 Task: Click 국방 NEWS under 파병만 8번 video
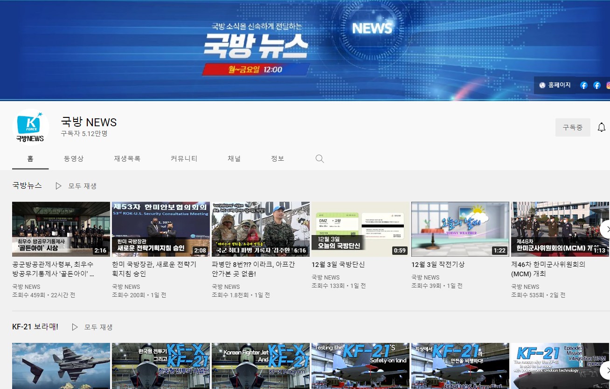tap(226, 287)
